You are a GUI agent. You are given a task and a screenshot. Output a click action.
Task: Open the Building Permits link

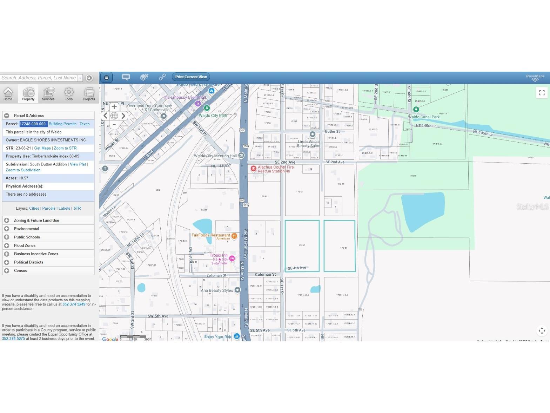(x=62, y=124)
